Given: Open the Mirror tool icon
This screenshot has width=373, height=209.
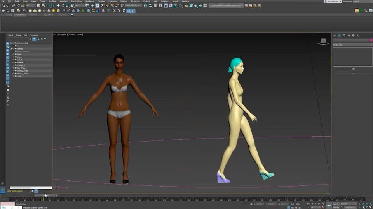Looking at the screenshot, I should [x=146, y=5].
